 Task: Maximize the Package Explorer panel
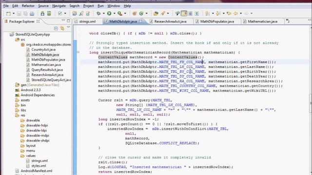click(68, 20)
